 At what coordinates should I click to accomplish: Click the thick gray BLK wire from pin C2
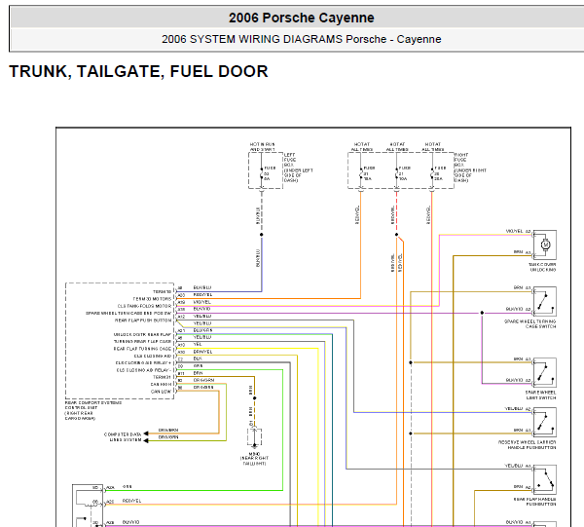coord(290,444)
